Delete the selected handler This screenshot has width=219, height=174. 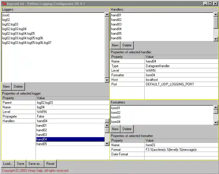(x=127, y=45)
